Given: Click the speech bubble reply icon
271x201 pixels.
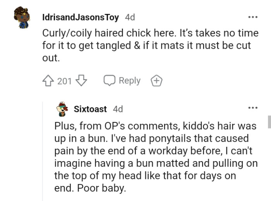Looking at the screenshot, I should pyautogui.click(x=109, y=81).
